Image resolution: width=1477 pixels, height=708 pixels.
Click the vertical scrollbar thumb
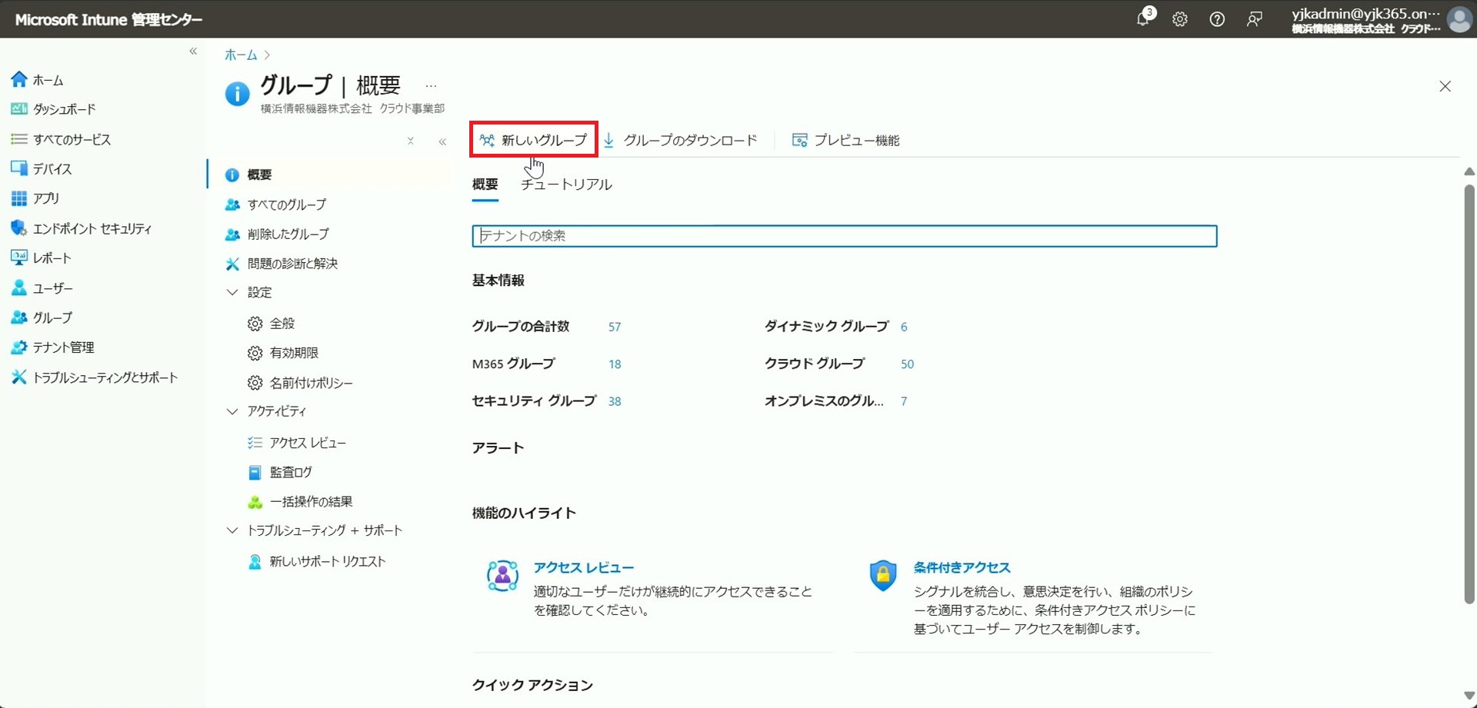1469,394
